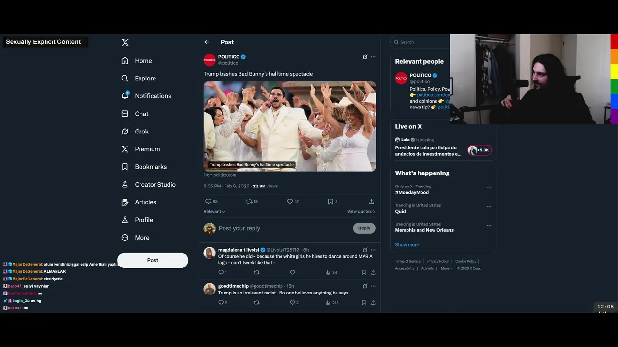Open Privacy Policy link

click(x=437, y=261)
